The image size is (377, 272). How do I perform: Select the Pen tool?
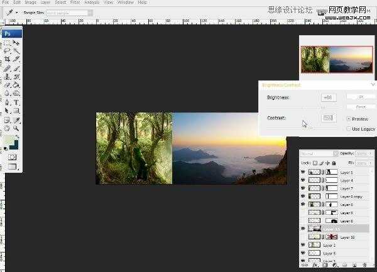(7, 102)
